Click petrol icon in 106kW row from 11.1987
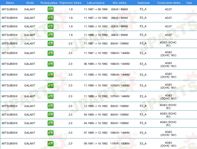 (50, 53)
